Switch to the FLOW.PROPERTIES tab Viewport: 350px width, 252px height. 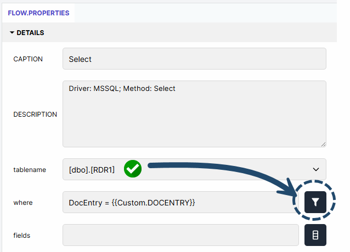coord(38,13)
